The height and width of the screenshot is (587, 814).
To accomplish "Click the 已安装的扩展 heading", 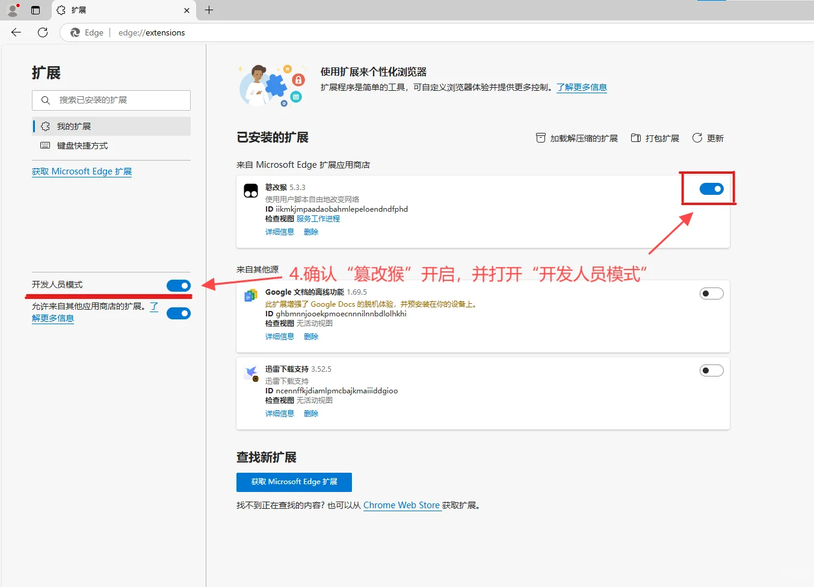I will [x=273, y=138].
